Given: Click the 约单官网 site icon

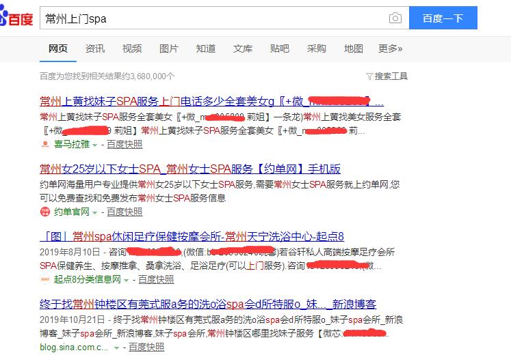Looking at the screenshot, I should (45, 212).
